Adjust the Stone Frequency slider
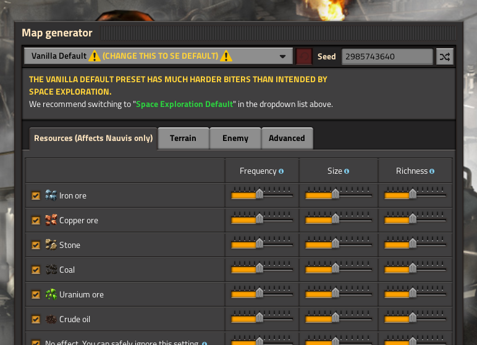 click(x=262, y=243)
